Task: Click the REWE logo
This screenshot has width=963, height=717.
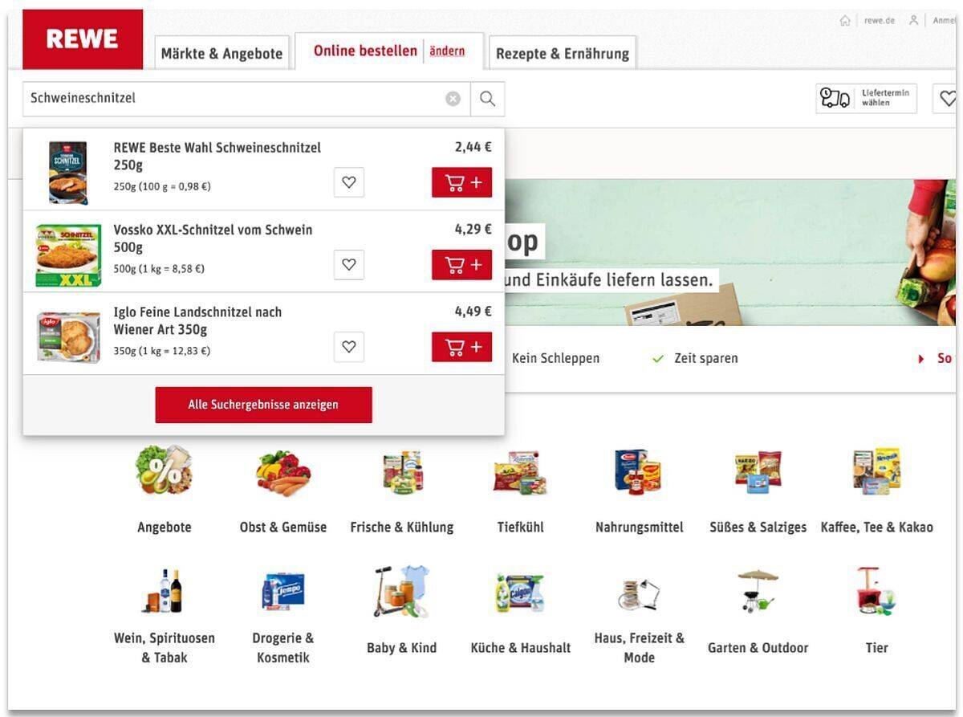Action: (83, 39)
